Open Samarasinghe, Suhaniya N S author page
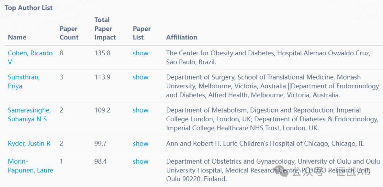The image size is (383, 187). pos(29,115)
